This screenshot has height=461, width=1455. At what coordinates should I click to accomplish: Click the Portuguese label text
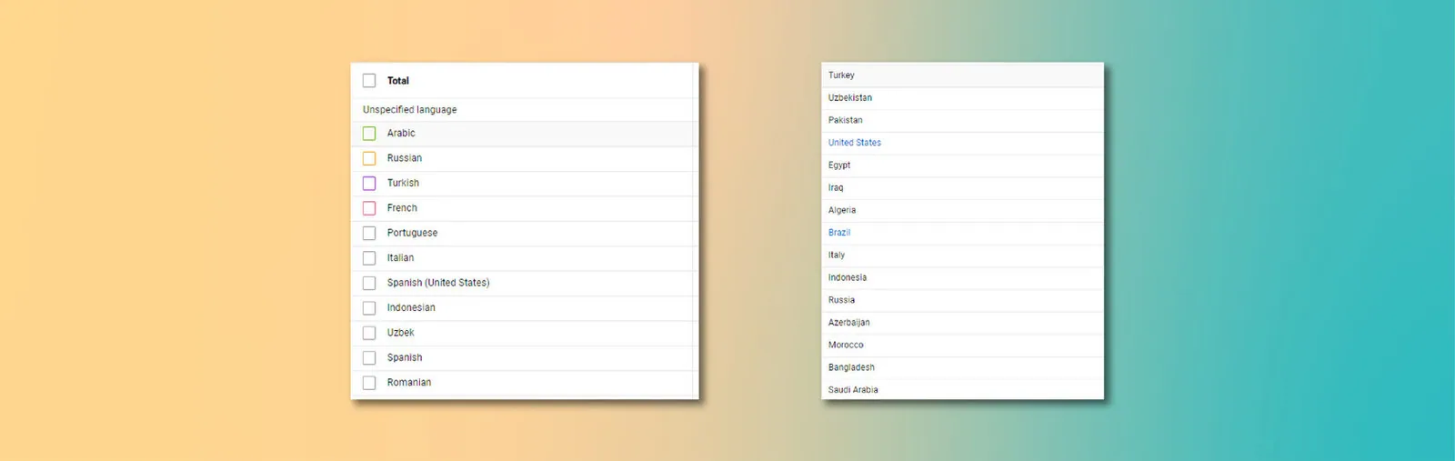pyautogui.click(x=412, y=234)
